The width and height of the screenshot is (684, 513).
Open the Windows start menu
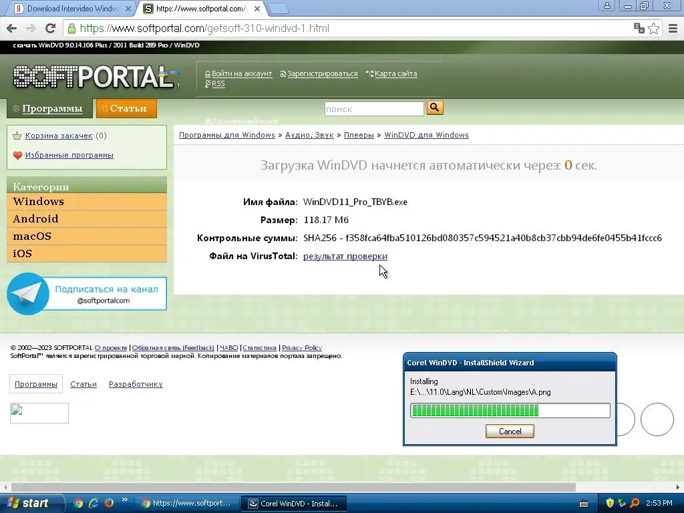click(x=31, y=503)
